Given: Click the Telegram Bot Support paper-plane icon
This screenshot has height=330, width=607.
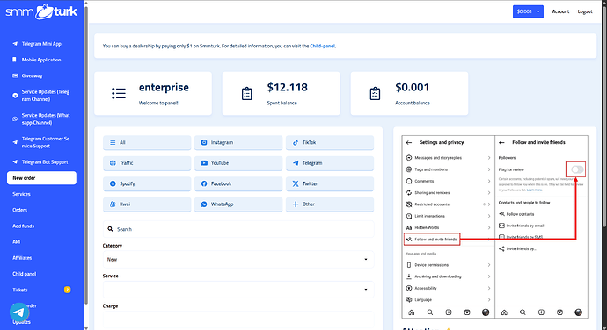Looking at the screenshot, I should click(x=15, y=161).
